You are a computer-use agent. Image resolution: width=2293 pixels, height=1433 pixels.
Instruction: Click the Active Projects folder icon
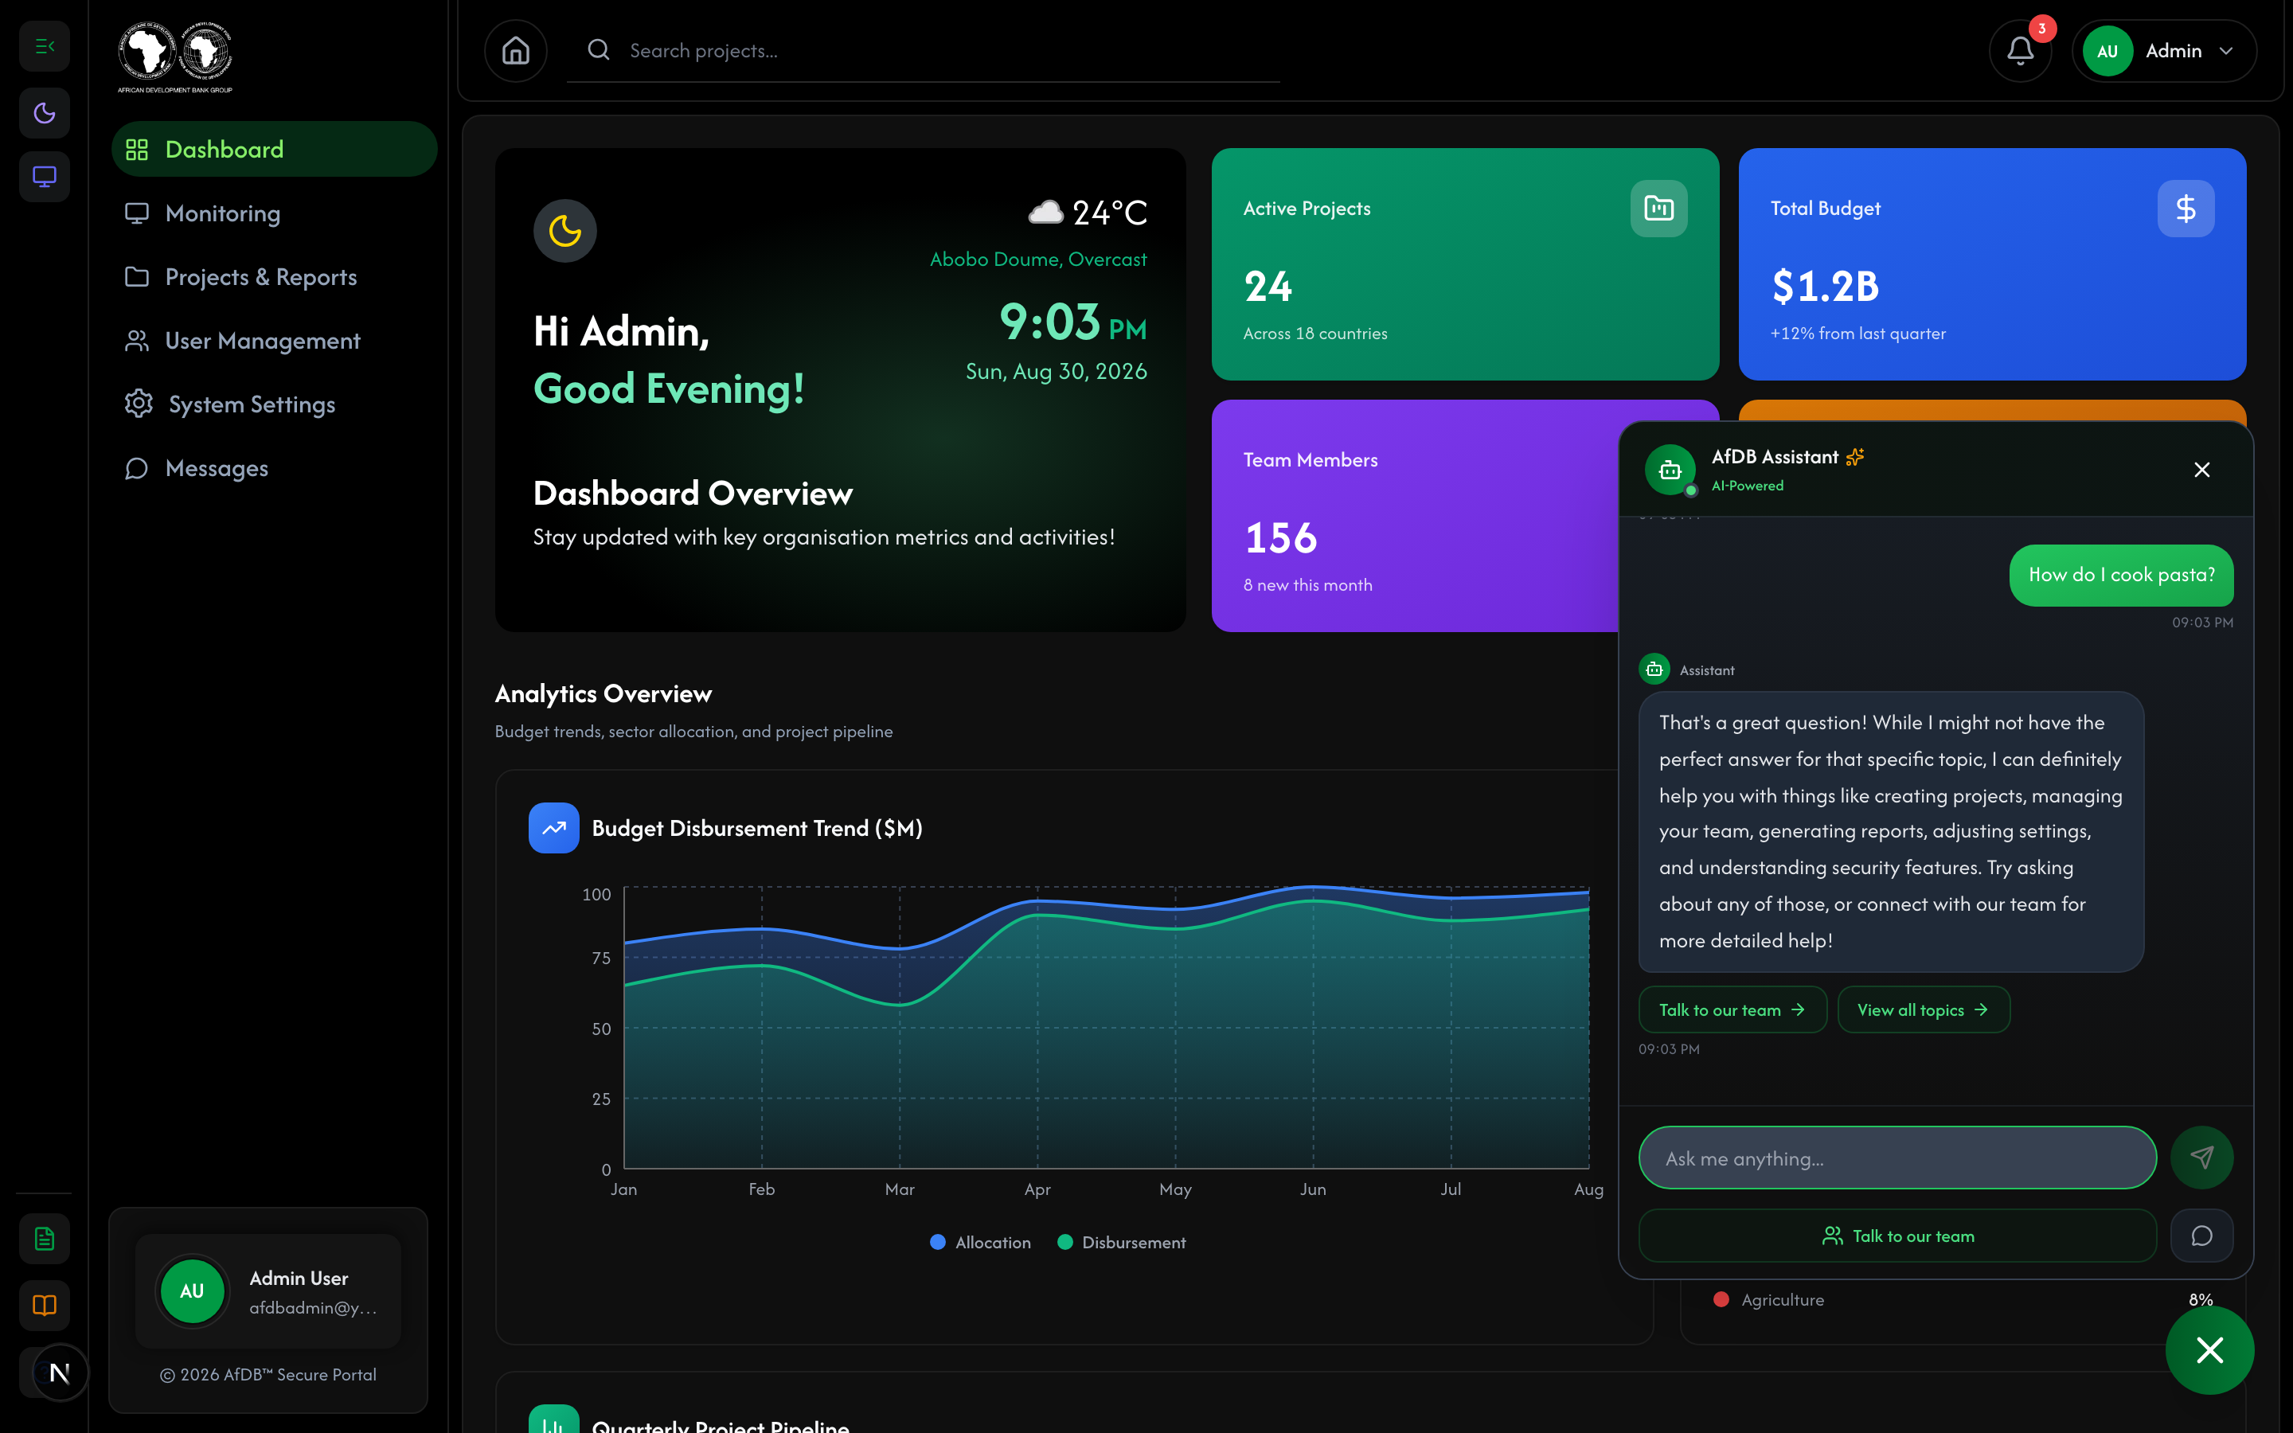1658,208
